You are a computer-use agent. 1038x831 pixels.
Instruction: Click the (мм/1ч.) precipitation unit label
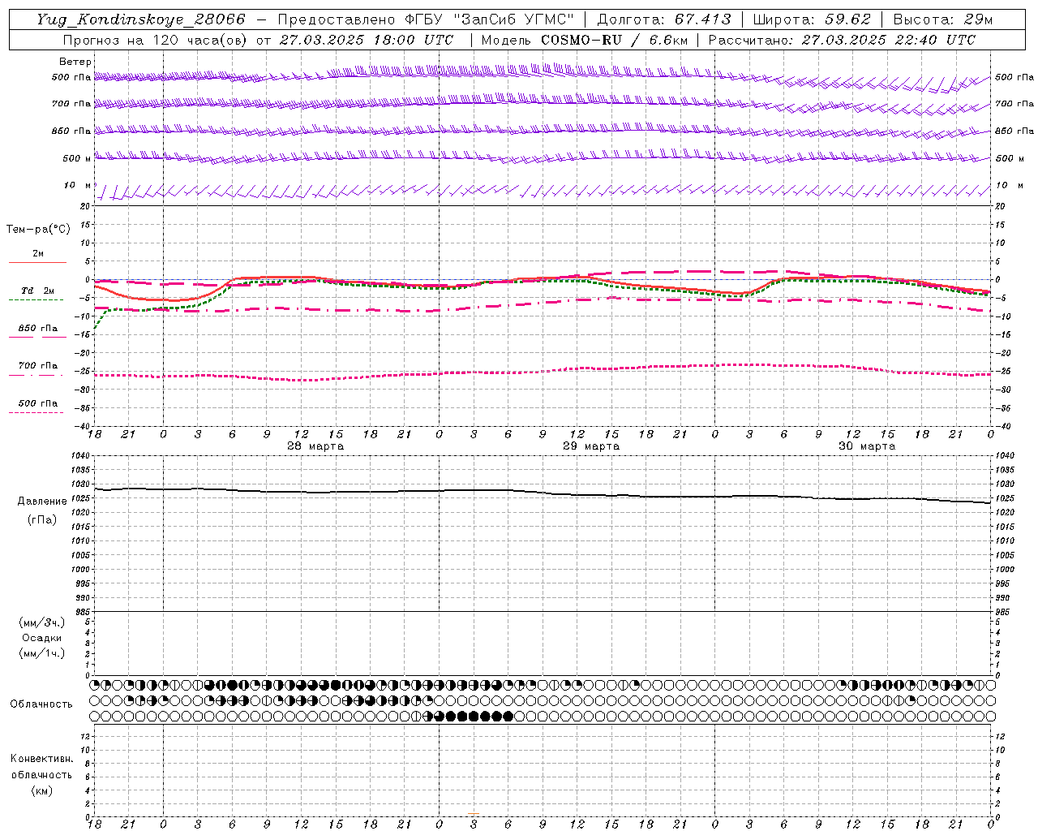point(41,653)
